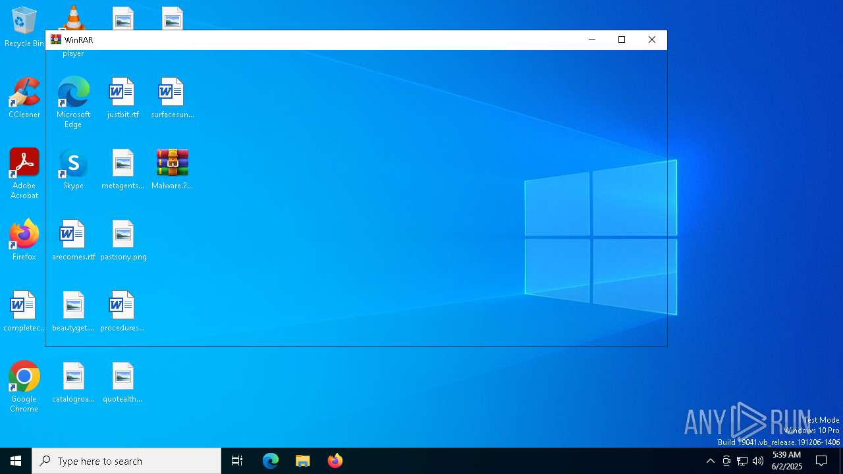The height and width of the screenshot is (474, 843).
Task: Open Microsoft Edge from the taskbar
Action: pos(271,461)
